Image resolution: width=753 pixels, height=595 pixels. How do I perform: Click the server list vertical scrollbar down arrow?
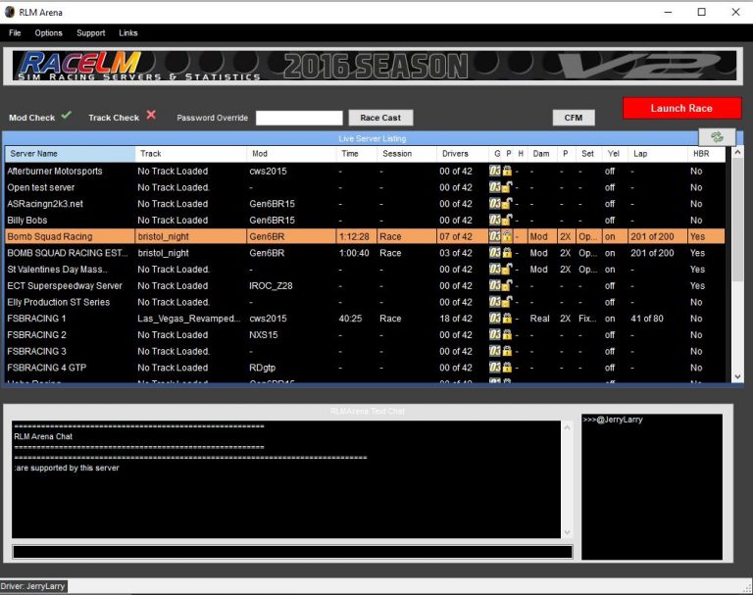(x=737, y=375)
